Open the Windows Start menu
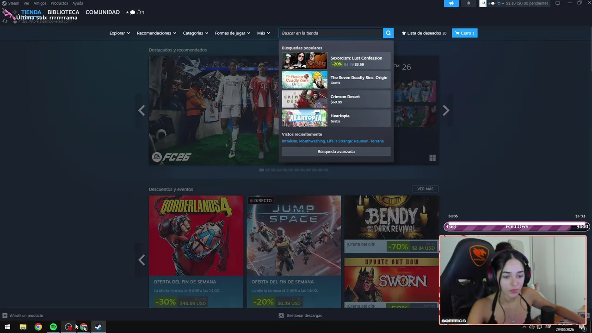592x333 pixels. point(7,327)
